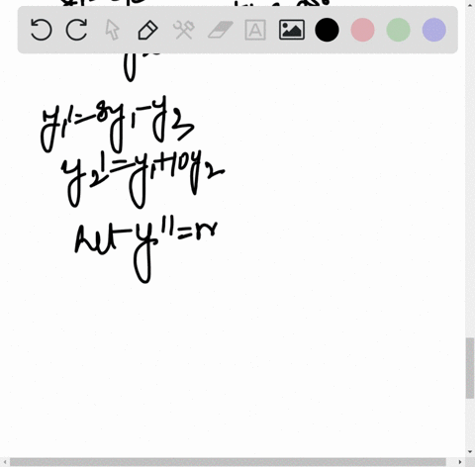Click the scroll-left arrow on horizontal scrollbar
Image resolution: width=475 pixels, height=467 pixels.
tap(4, 462)
